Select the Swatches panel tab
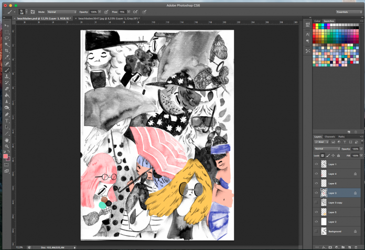 tap(329, 21)
